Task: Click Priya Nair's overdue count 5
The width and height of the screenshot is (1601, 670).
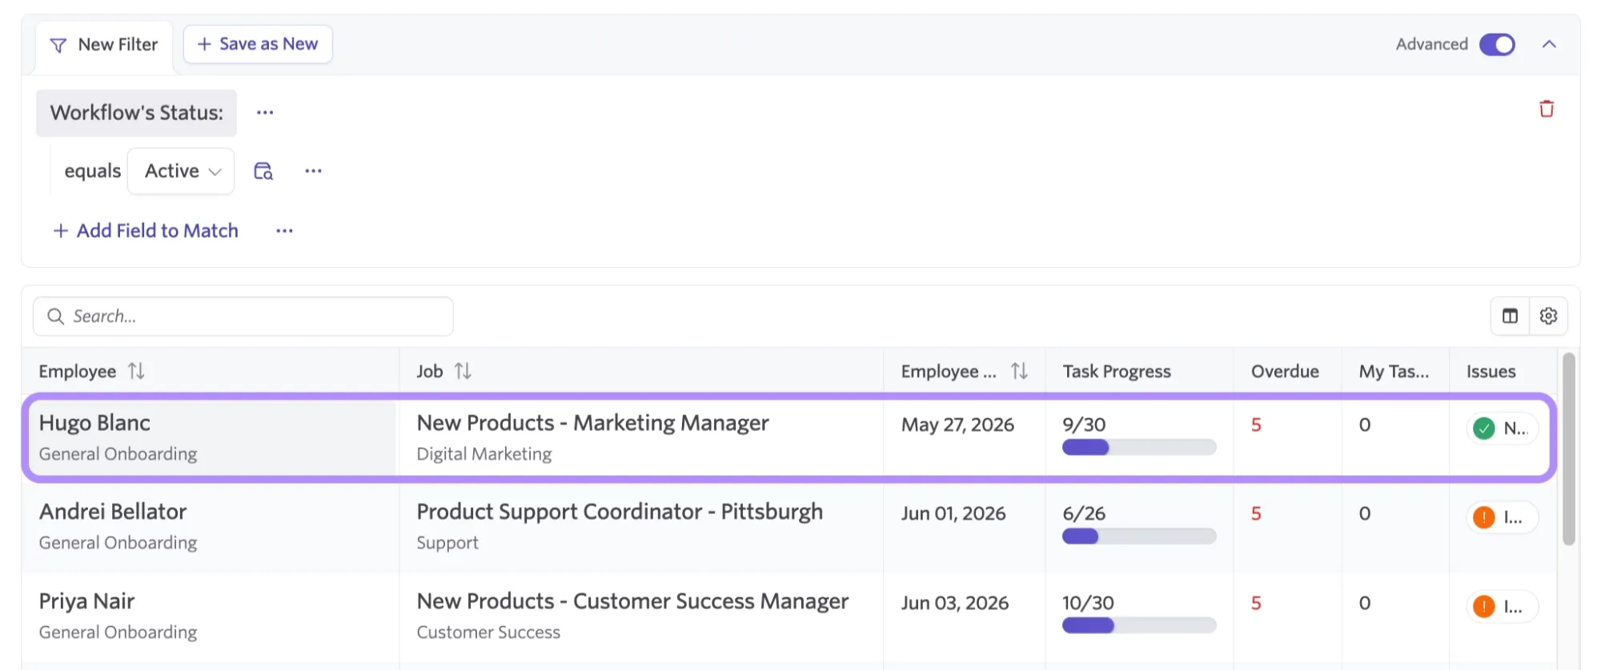Action: click(1256, 603)
